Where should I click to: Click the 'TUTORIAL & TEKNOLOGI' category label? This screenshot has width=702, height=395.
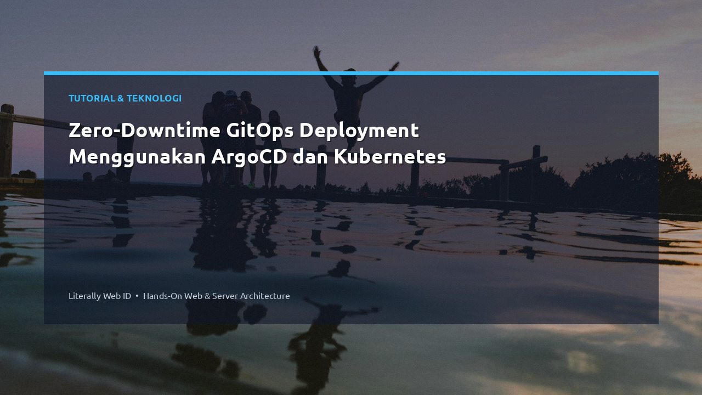coord(125,98)
